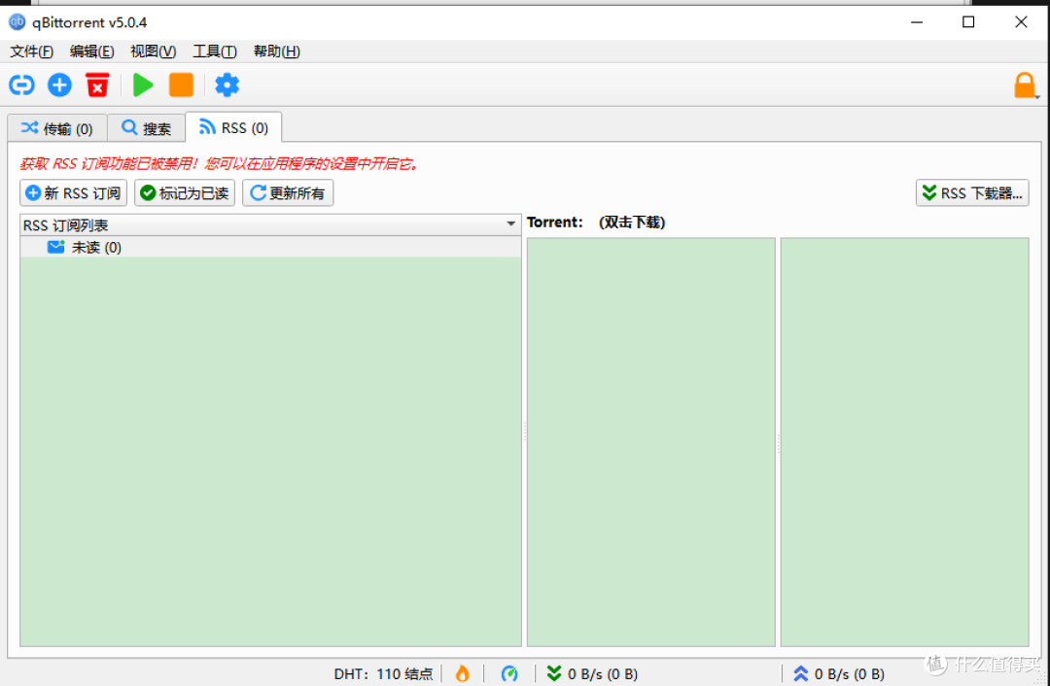Click the red RSS disabled warning text
Image resolution: width=1050 pixels, height=686 pixels.
219,164
